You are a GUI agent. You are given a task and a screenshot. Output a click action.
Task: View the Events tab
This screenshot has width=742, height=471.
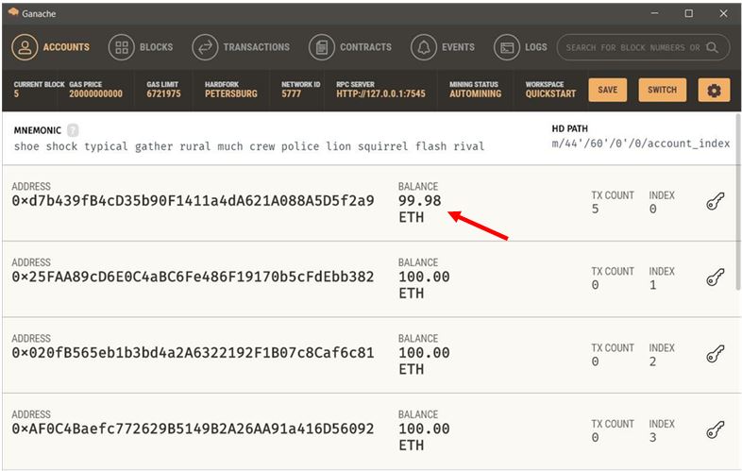[x=444, y=47]
